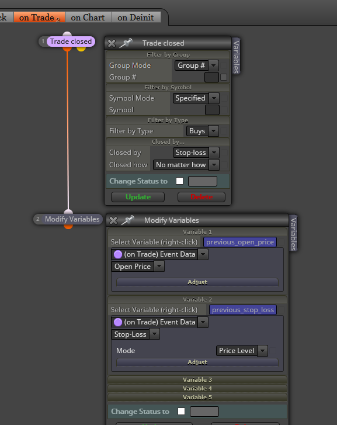This screenshot has height=425, width=337.
Task: Open the Mode Price Level dropdown
Action: point(242,350)
